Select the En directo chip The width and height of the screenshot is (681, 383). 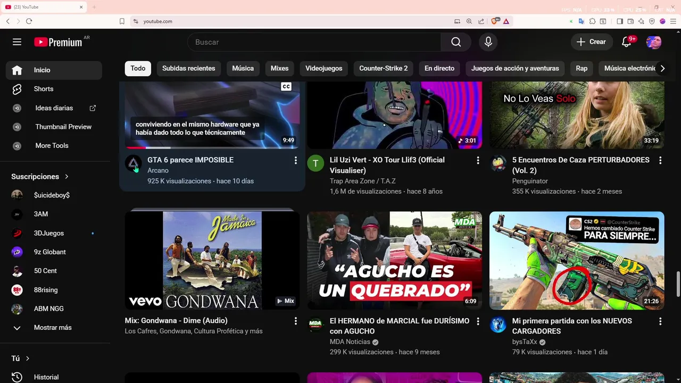point(439,68)
